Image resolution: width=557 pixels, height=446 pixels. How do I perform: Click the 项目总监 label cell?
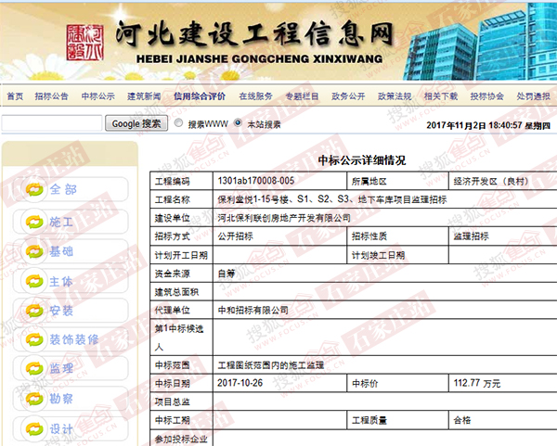182,401
